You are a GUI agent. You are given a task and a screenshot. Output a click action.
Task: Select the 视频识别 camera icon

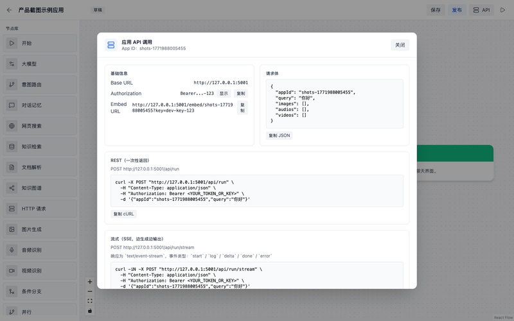click(x=12, y=270)
